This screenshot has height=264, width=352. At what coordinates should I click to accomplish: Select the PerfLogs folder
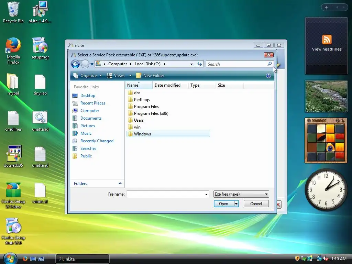click(x=139, y=100)
